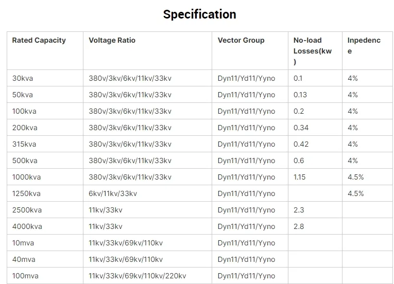The width and height of the screenshot is (394, 284).
Task: Select the 0.42 no-load loss cell
Action: pyautogui.click(x=301, y=144)
